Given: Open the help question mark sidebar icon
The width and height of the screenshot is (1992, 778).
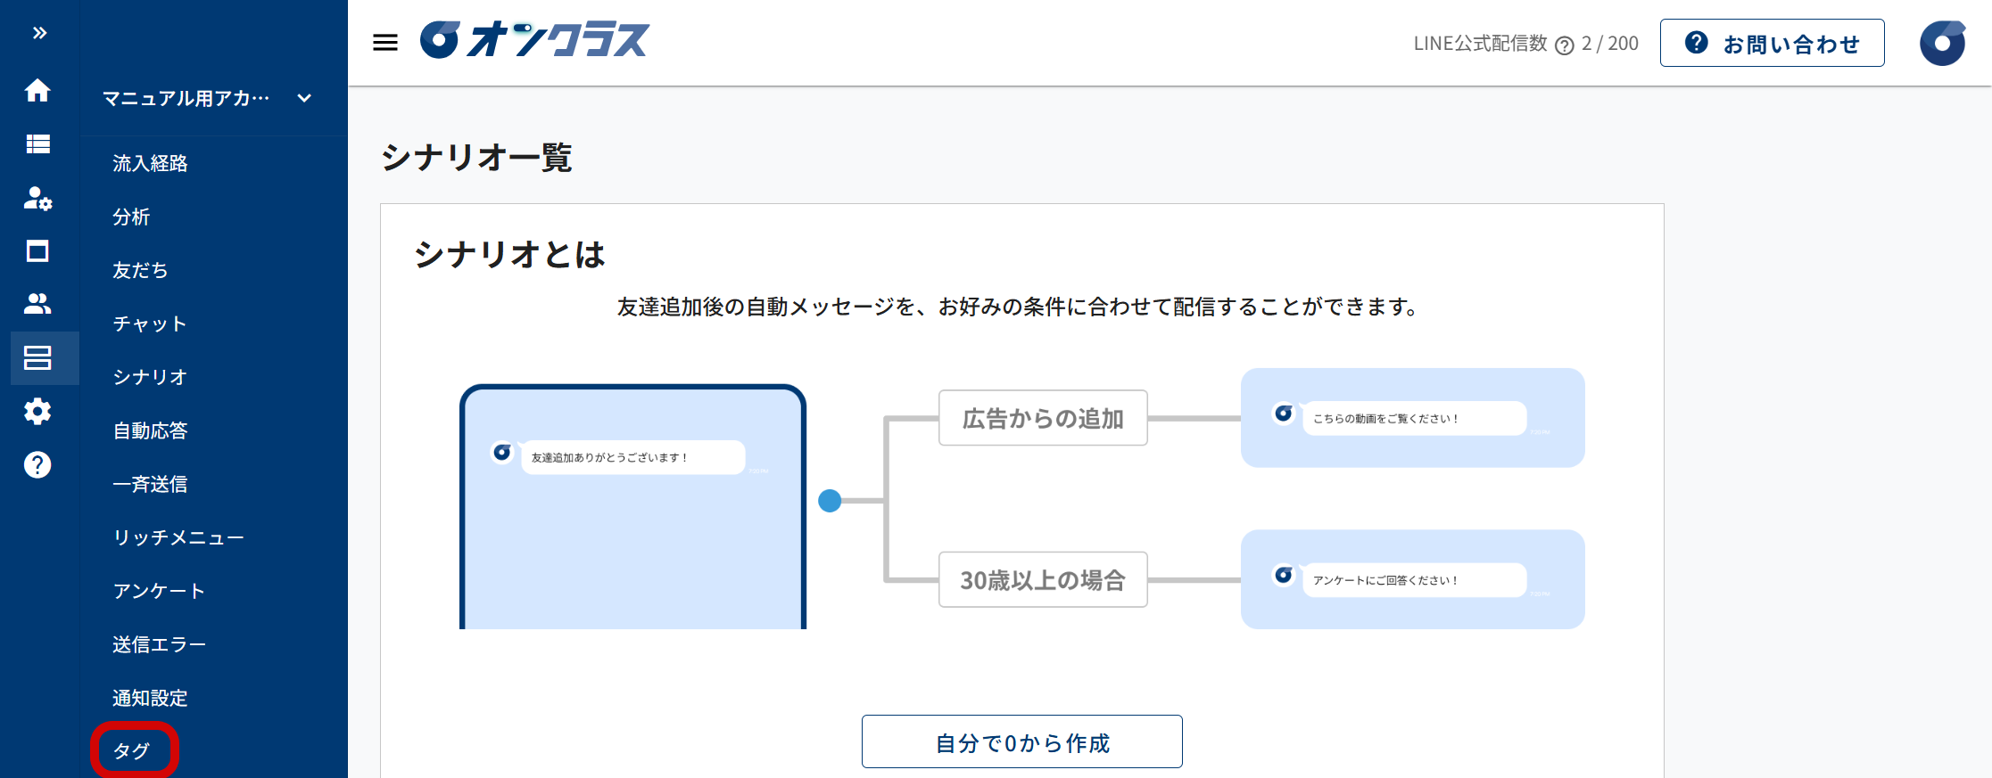Looking at the screenshot, I should [37, 465].
